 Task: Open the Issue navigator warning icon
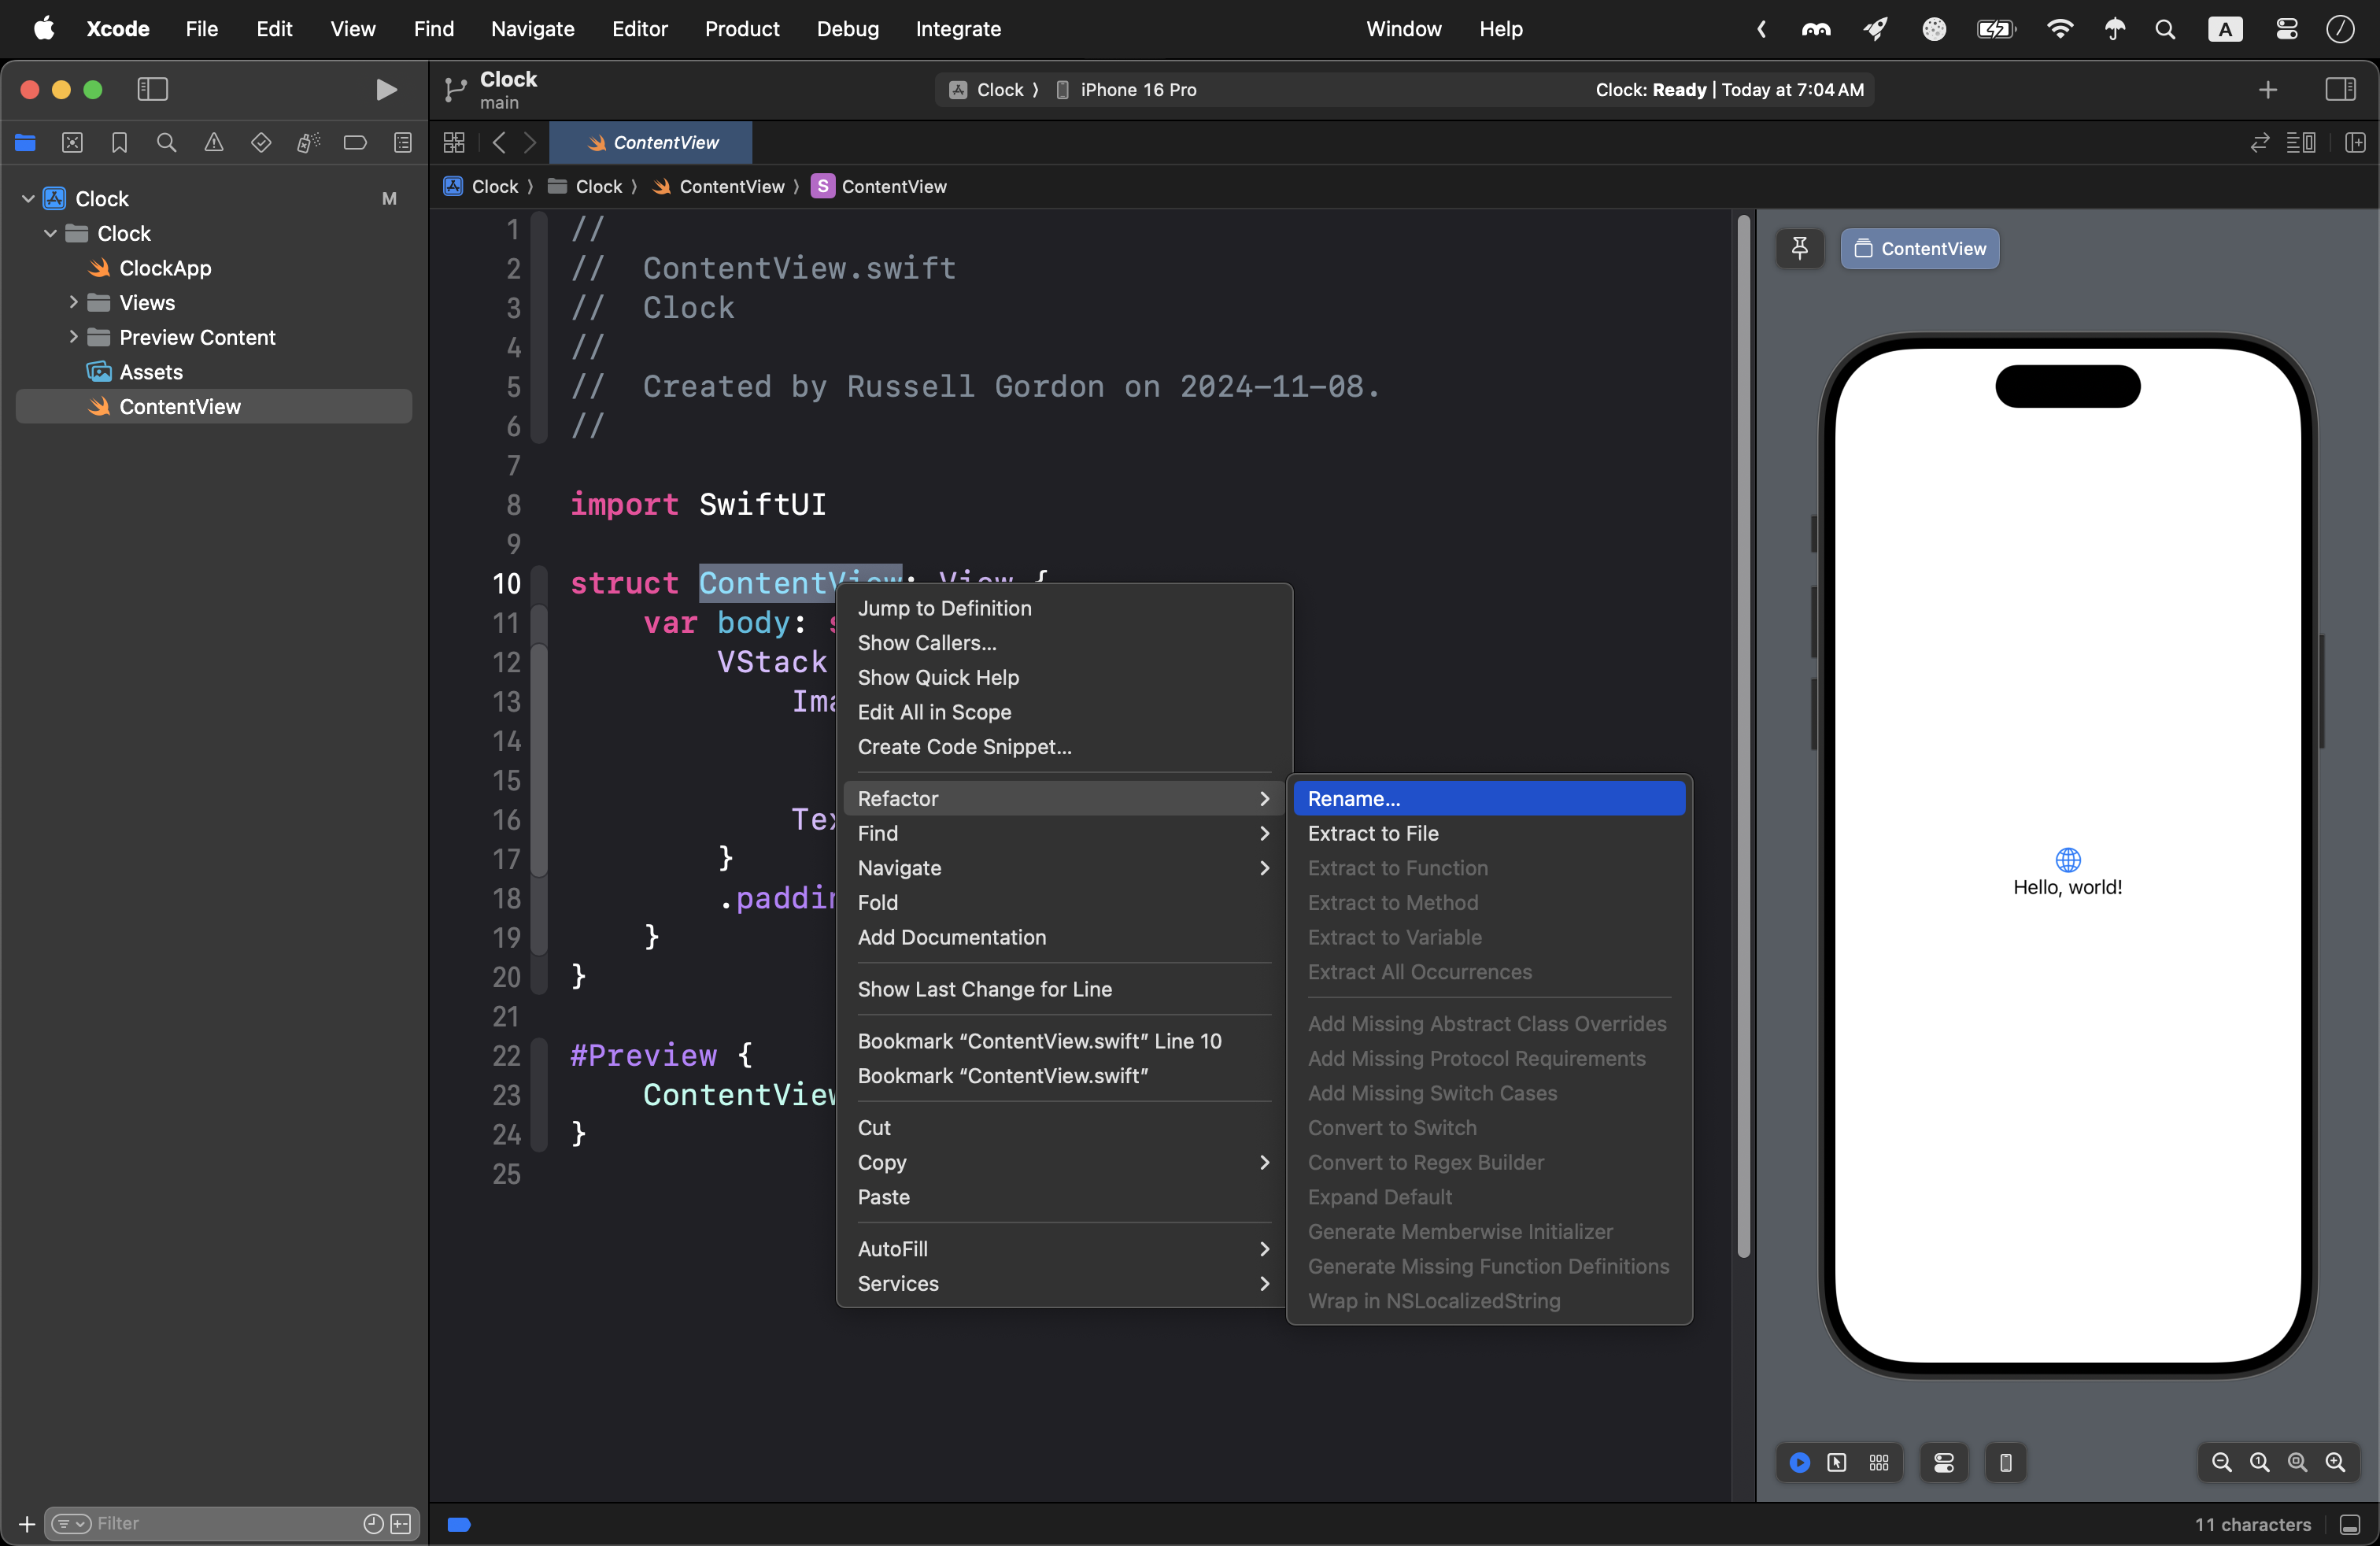(x=214, y=143)
